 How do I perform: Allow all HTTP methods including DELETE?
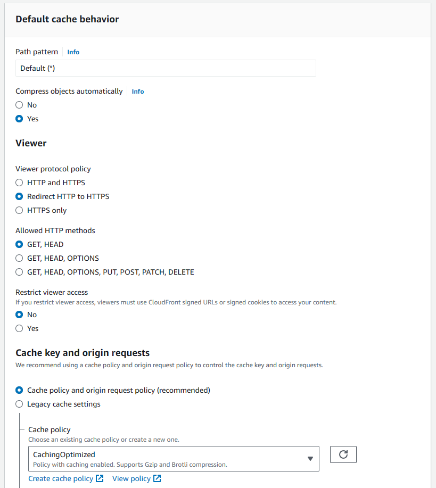point(19,272)
